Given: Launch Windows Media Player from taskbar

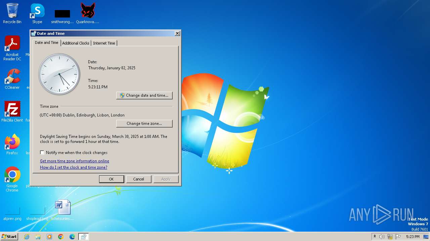Looking at the screenshot, I should 49,237.
